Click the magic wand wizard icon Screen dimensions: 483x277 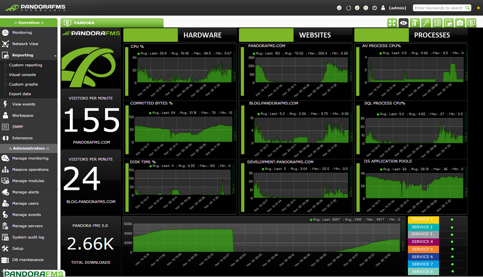point(426,23)
